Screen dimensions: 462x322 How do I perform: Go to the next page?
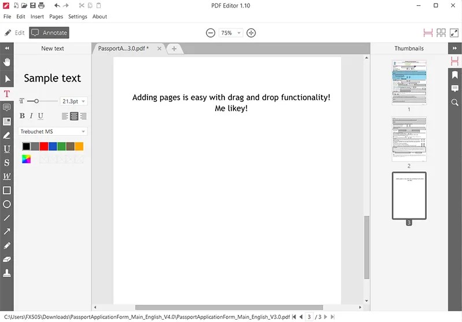(x=326, y=317)
